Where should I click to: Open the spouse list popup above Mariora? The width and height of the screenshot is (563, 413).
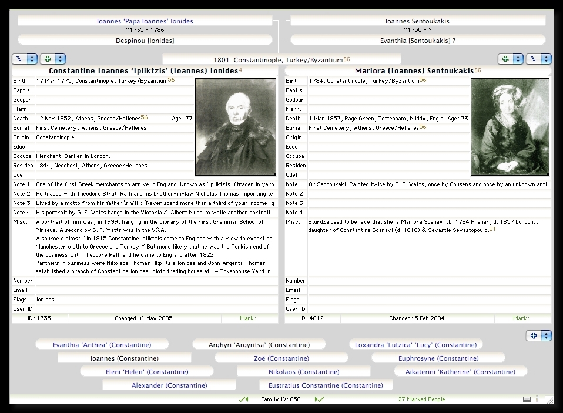point(538,59)
